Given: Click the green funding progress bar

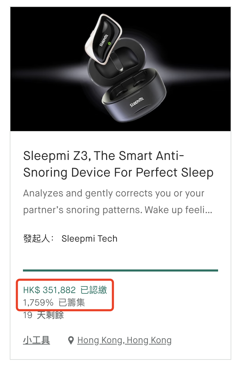Looking at the screenshot, I should [x=120, y=270].
